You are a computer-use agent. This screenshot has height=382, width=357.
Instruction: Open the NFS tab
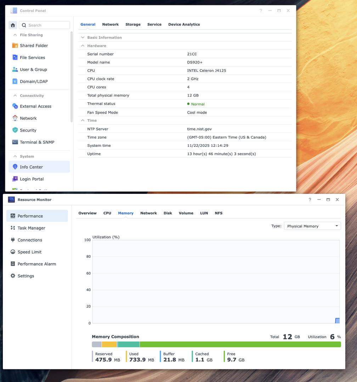[219, 213]
